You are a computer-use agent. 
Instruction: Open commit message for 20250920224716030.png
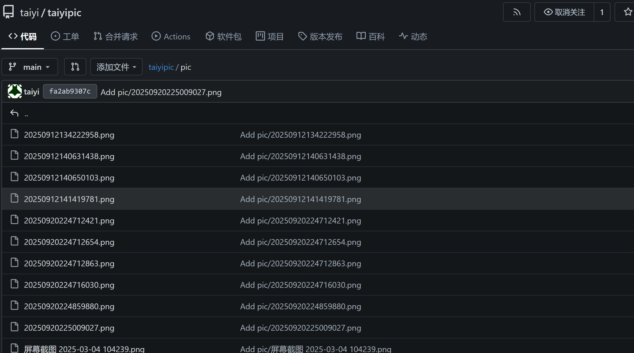point(300,285)
